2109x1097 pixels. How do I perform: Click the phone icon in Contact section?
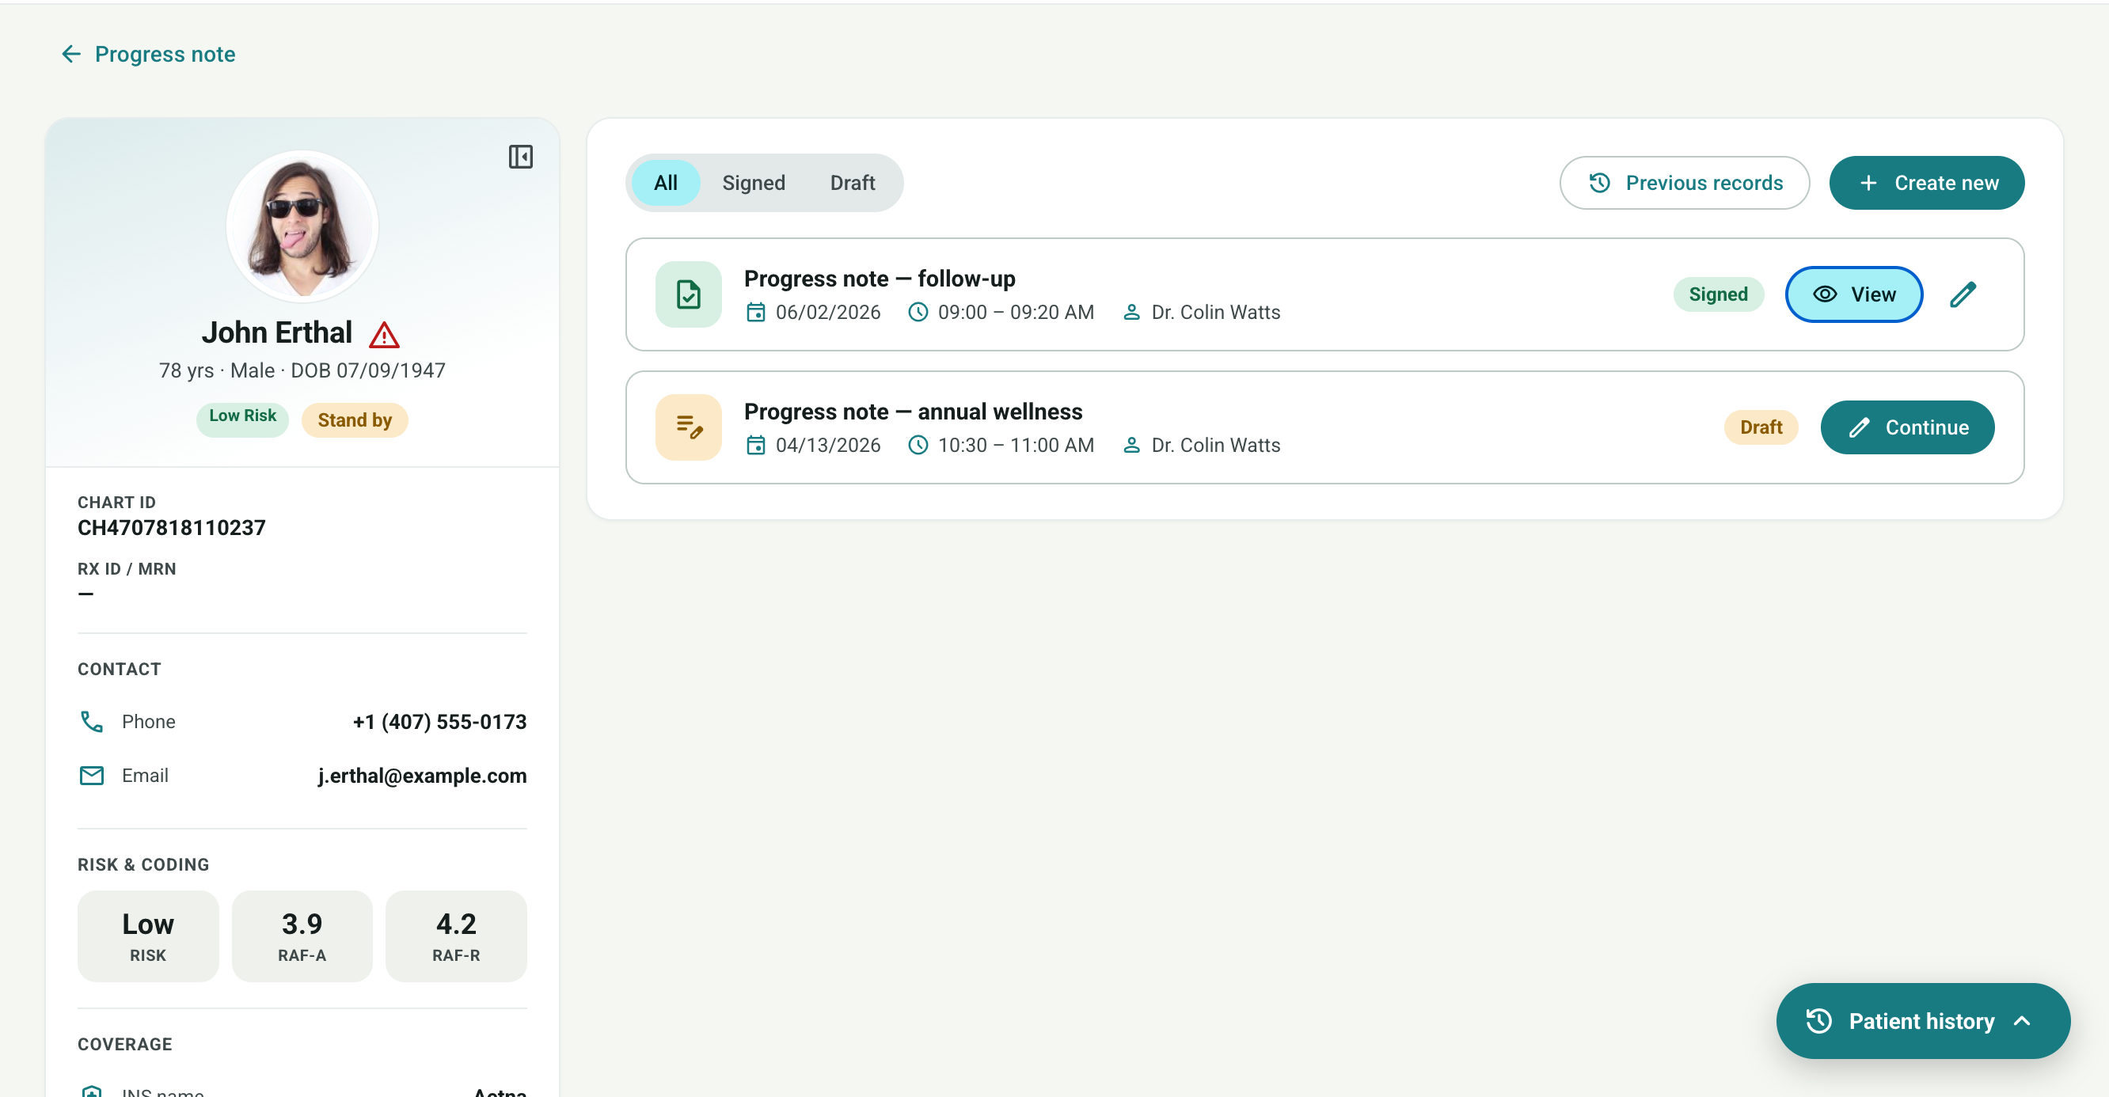92,721
